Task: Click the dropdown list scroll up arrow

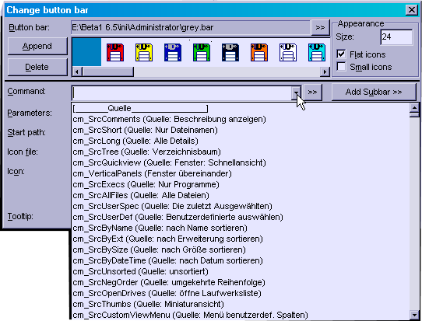Action: (x=414, y=108)
